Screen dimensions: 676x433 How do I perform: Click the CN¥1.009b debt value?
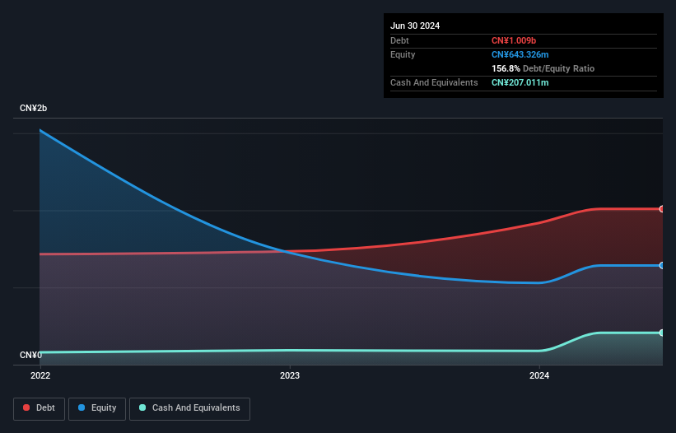click(514, 40)
